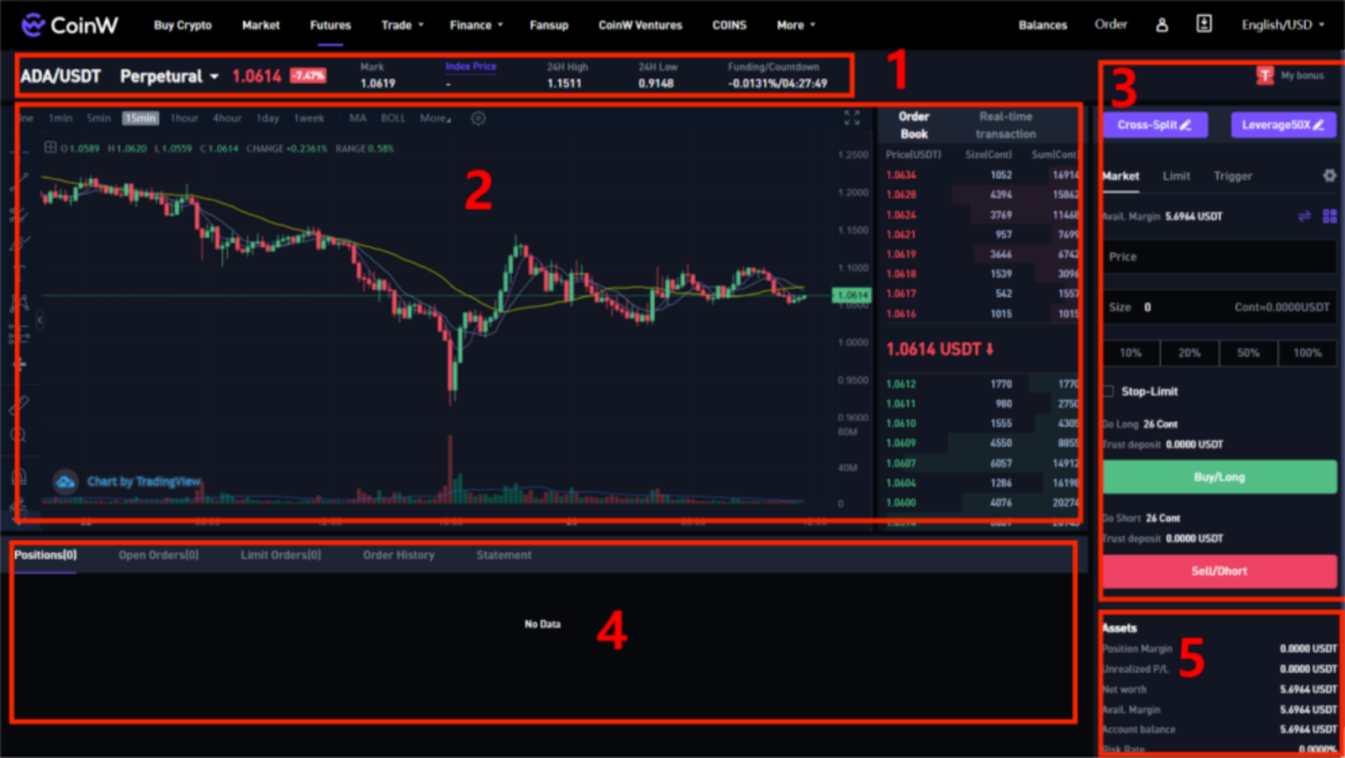
Task: Set chart timeframe to 5min
Action: point(98,118)
